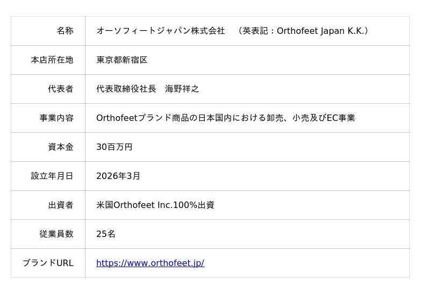Select the 代表者 label cell
The image size is (430, 294).
click(x=61, y=89)
